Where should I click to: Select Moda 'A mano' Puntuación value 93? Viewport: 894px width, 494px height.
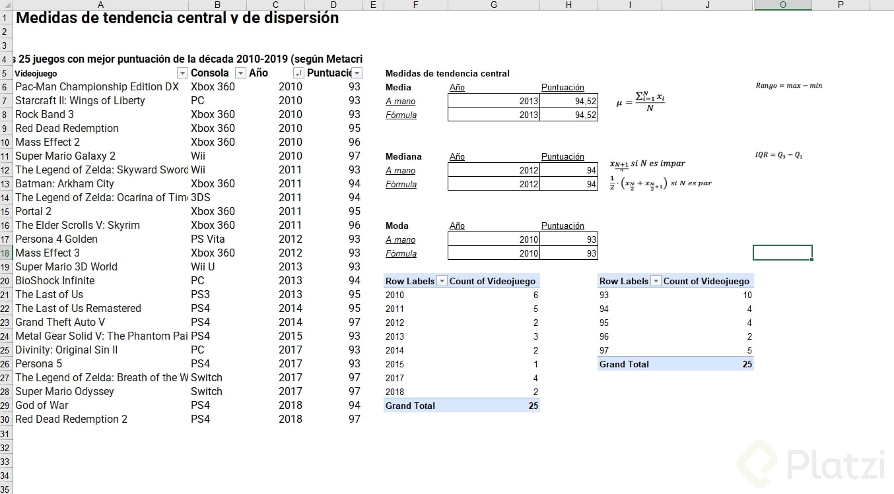[x=568, y=239]
